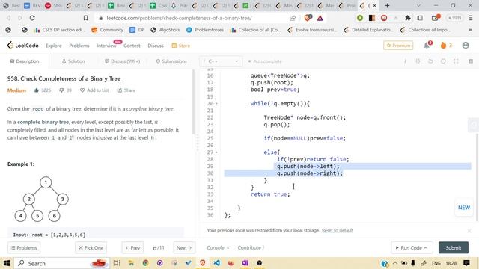Go to the Next problem
The height and width of the screenshot is (269, 479).
coord(184,247)
